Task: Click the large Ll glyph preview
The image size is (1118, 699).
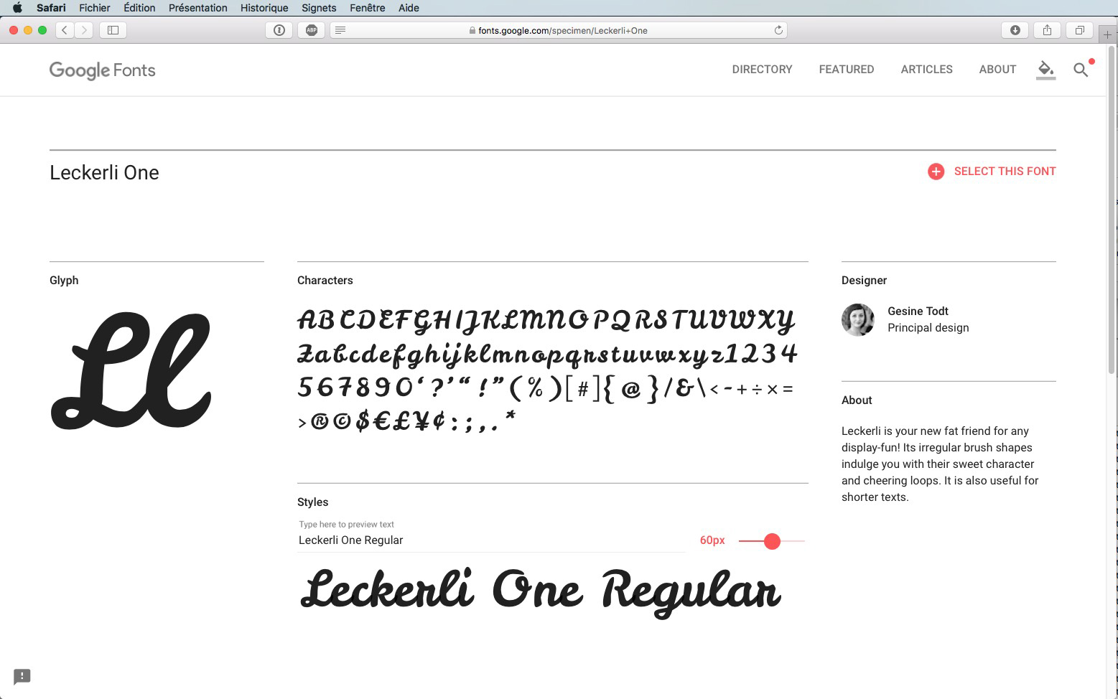Action: [x=131, y=370]
